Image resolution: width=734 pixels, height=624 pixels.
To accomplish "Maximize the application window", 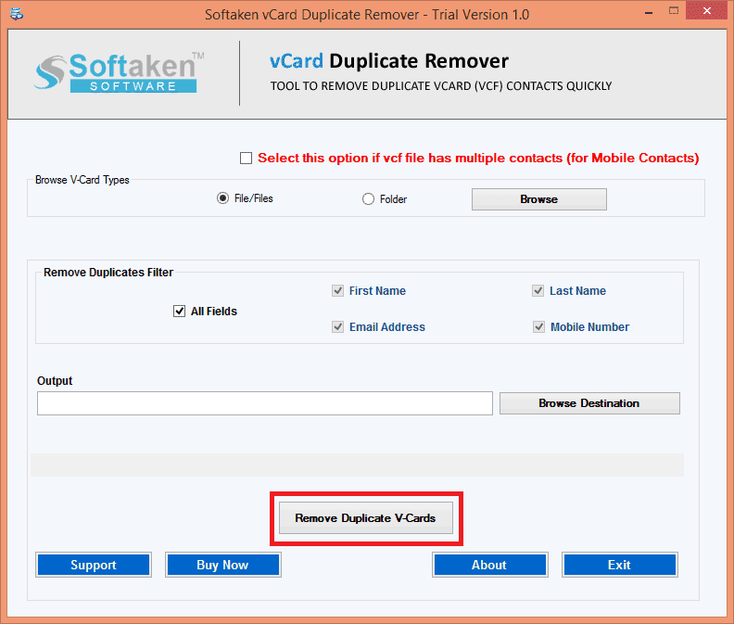I will pos(673,11).
